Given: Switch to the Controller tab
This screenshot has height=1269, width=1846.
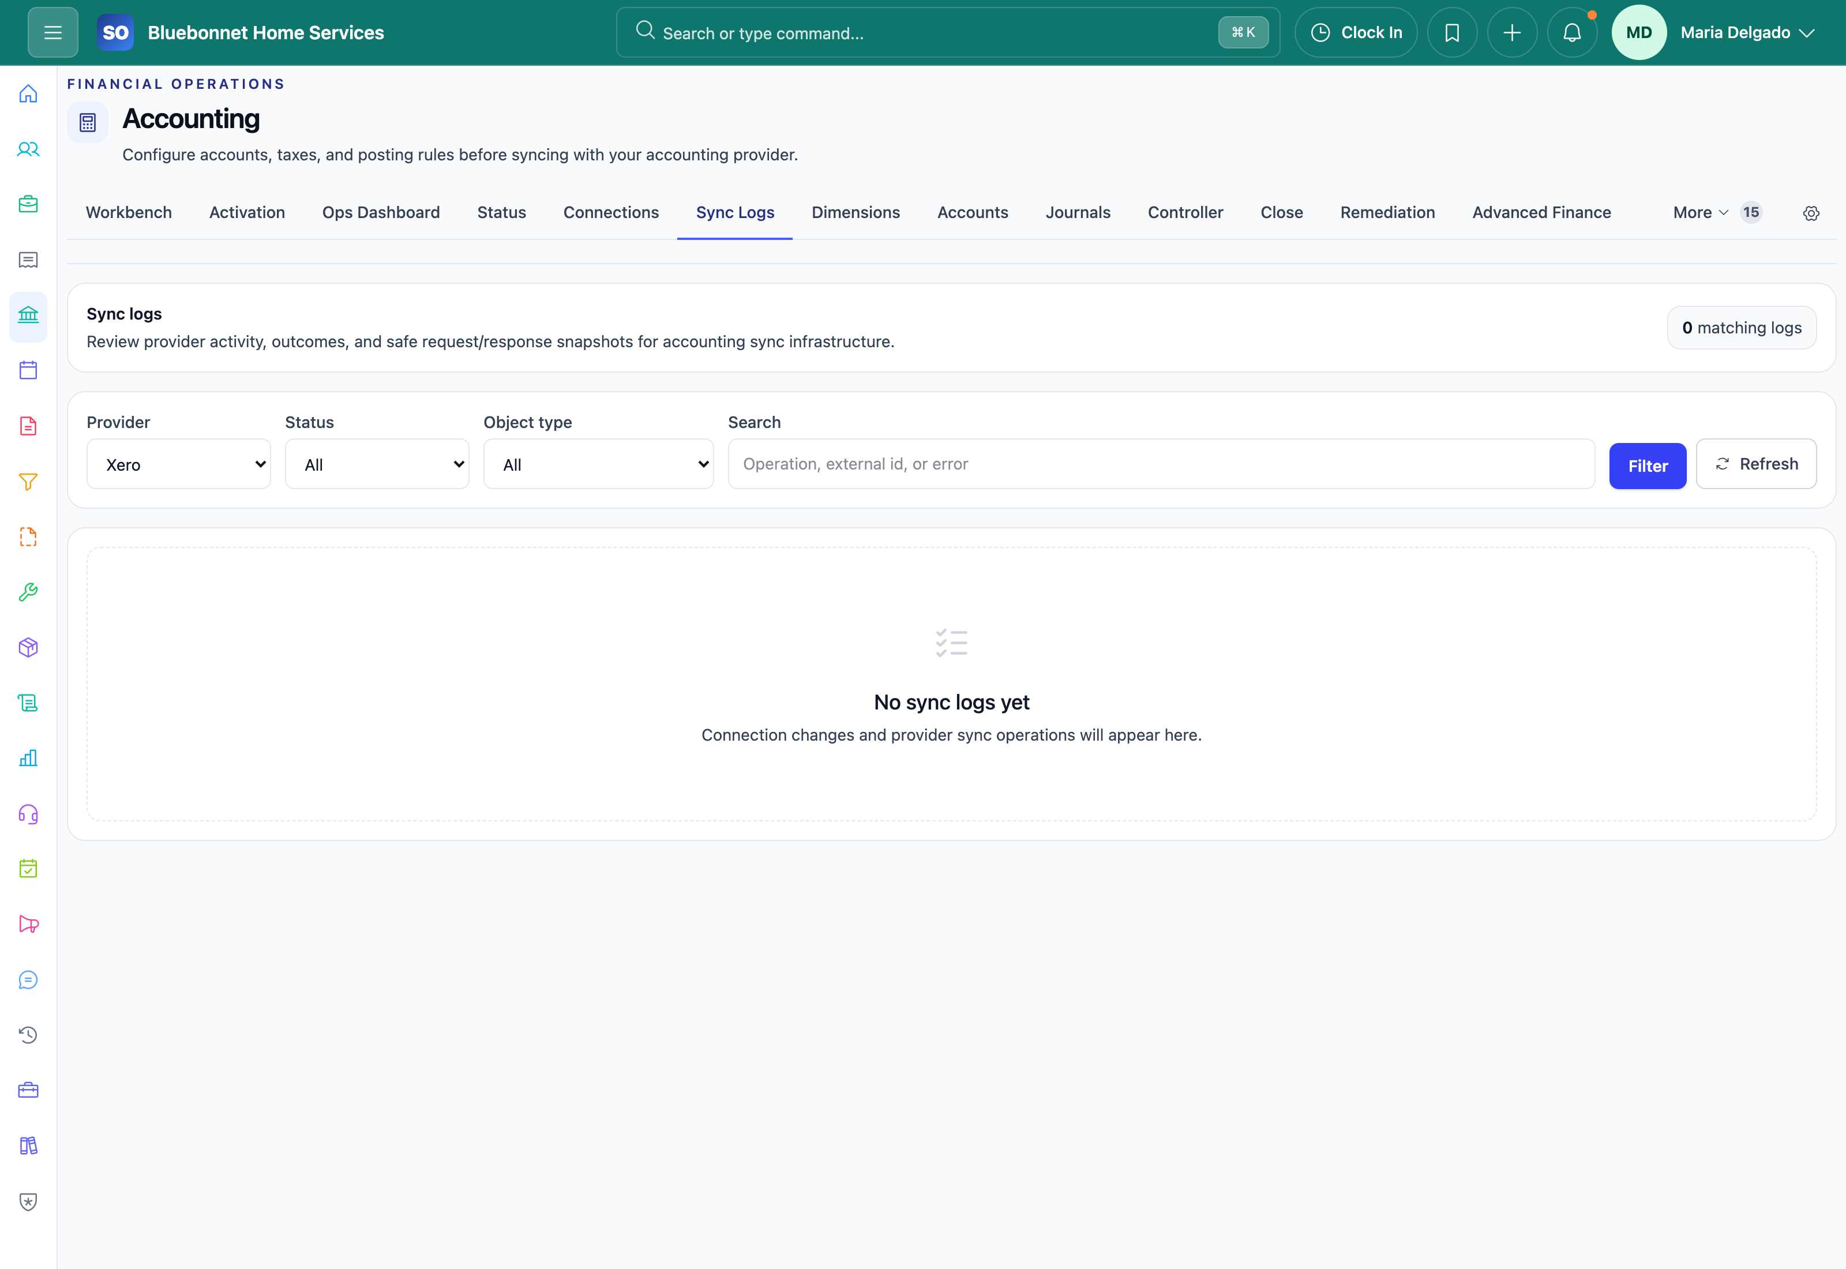Looking at the screenshot, I should click(1185, 212).
